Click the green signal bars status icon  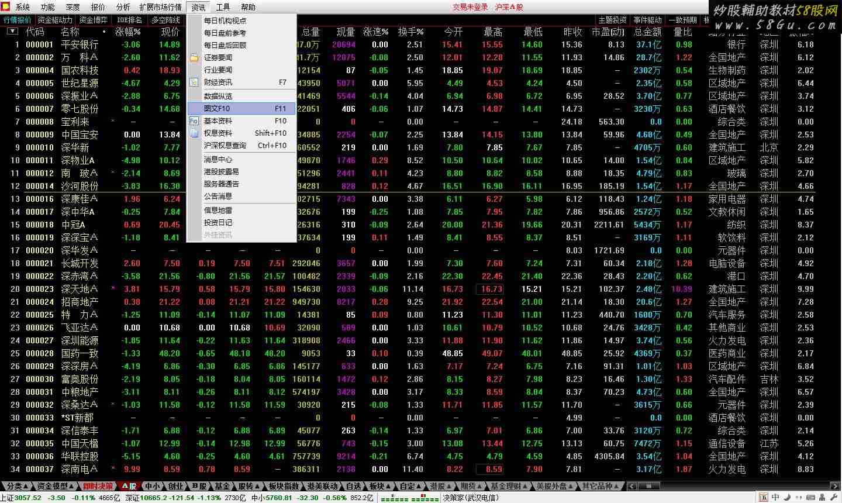[x=409, y=498]
